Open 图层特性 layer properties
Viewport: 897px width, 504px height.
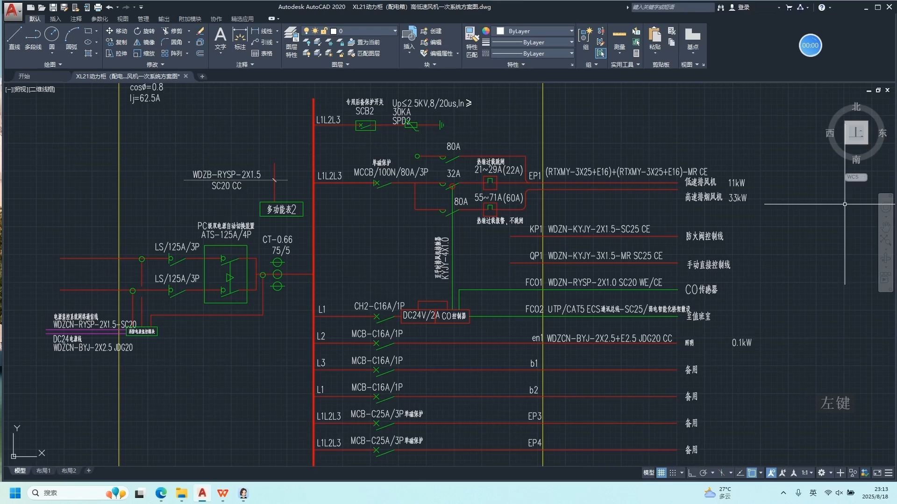(292, 42)
